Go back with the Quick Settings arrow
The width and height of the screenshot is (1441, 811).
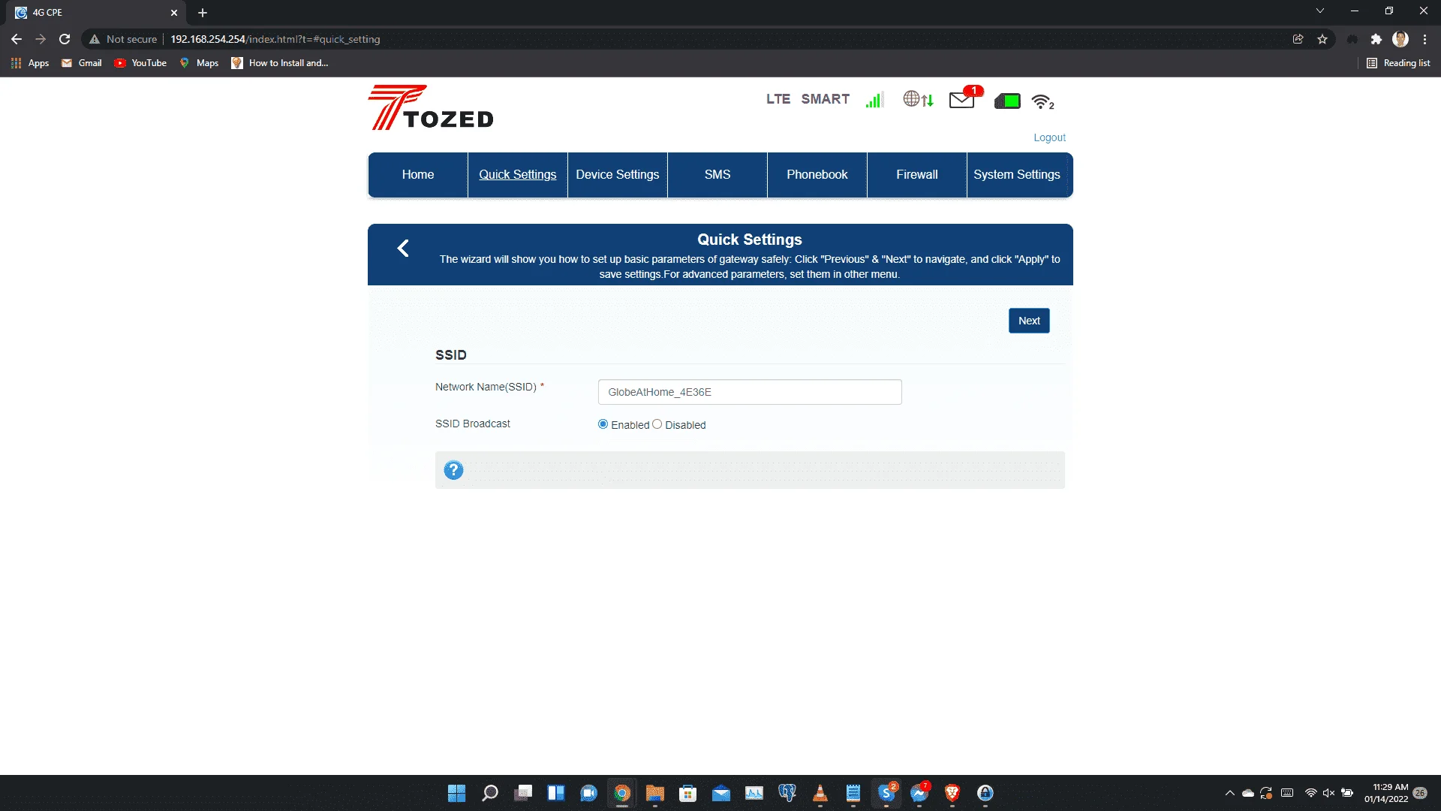pyautogui.click(x=403, y=249)
